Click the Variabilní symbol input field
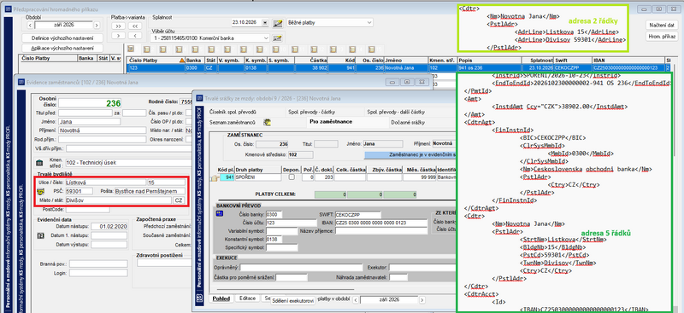Screen dimensions: 684x313 282,231
